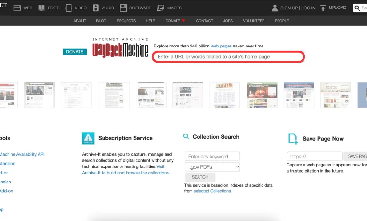The width and height of the screenshot is (367, 221).
Task: Open the candle-lit site thumbnail
Action: [x=262, y=95]
